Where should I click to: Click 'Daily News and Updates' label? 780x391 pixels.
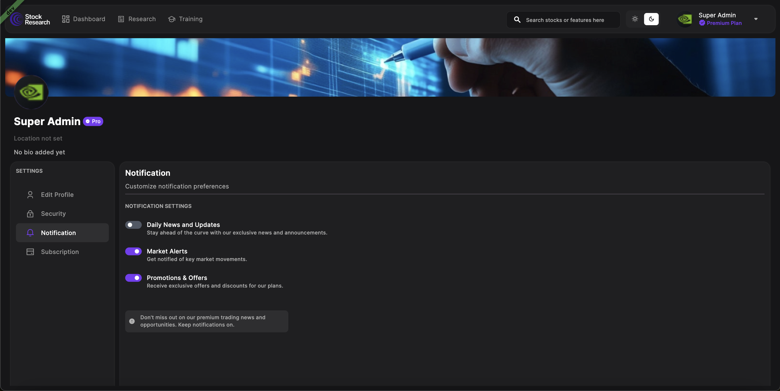[x=183, y=225]
